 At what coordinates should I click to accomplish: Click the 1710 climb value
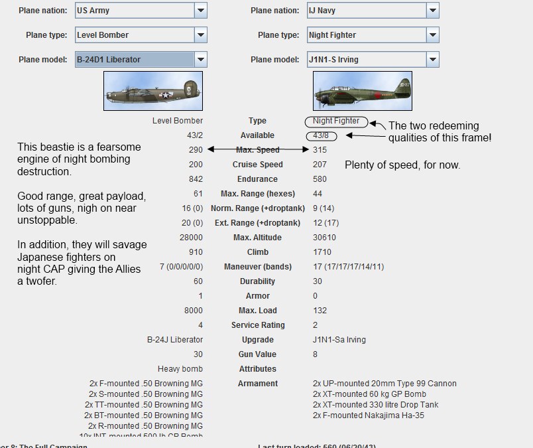coord(322,252)
